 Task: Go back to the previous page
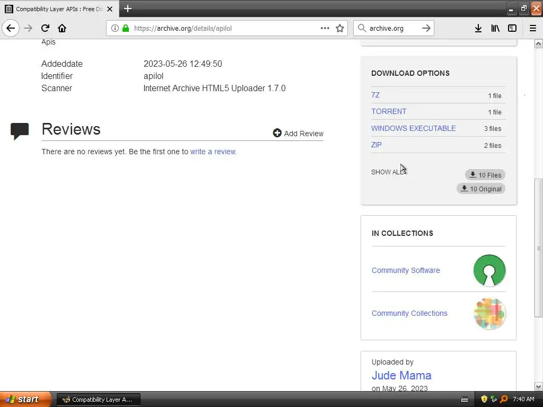pos(11,28)
